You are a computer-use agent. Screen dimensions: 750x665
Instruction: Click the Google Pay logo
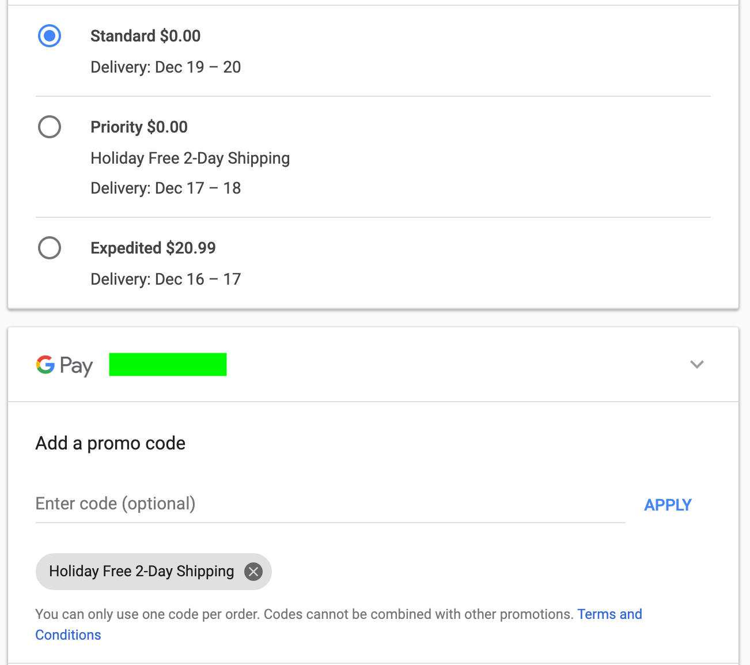click(65, 364)
